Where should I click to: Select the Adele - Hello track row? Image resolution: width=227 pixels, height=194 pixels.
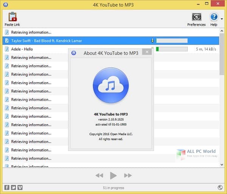tap(111, 49)
